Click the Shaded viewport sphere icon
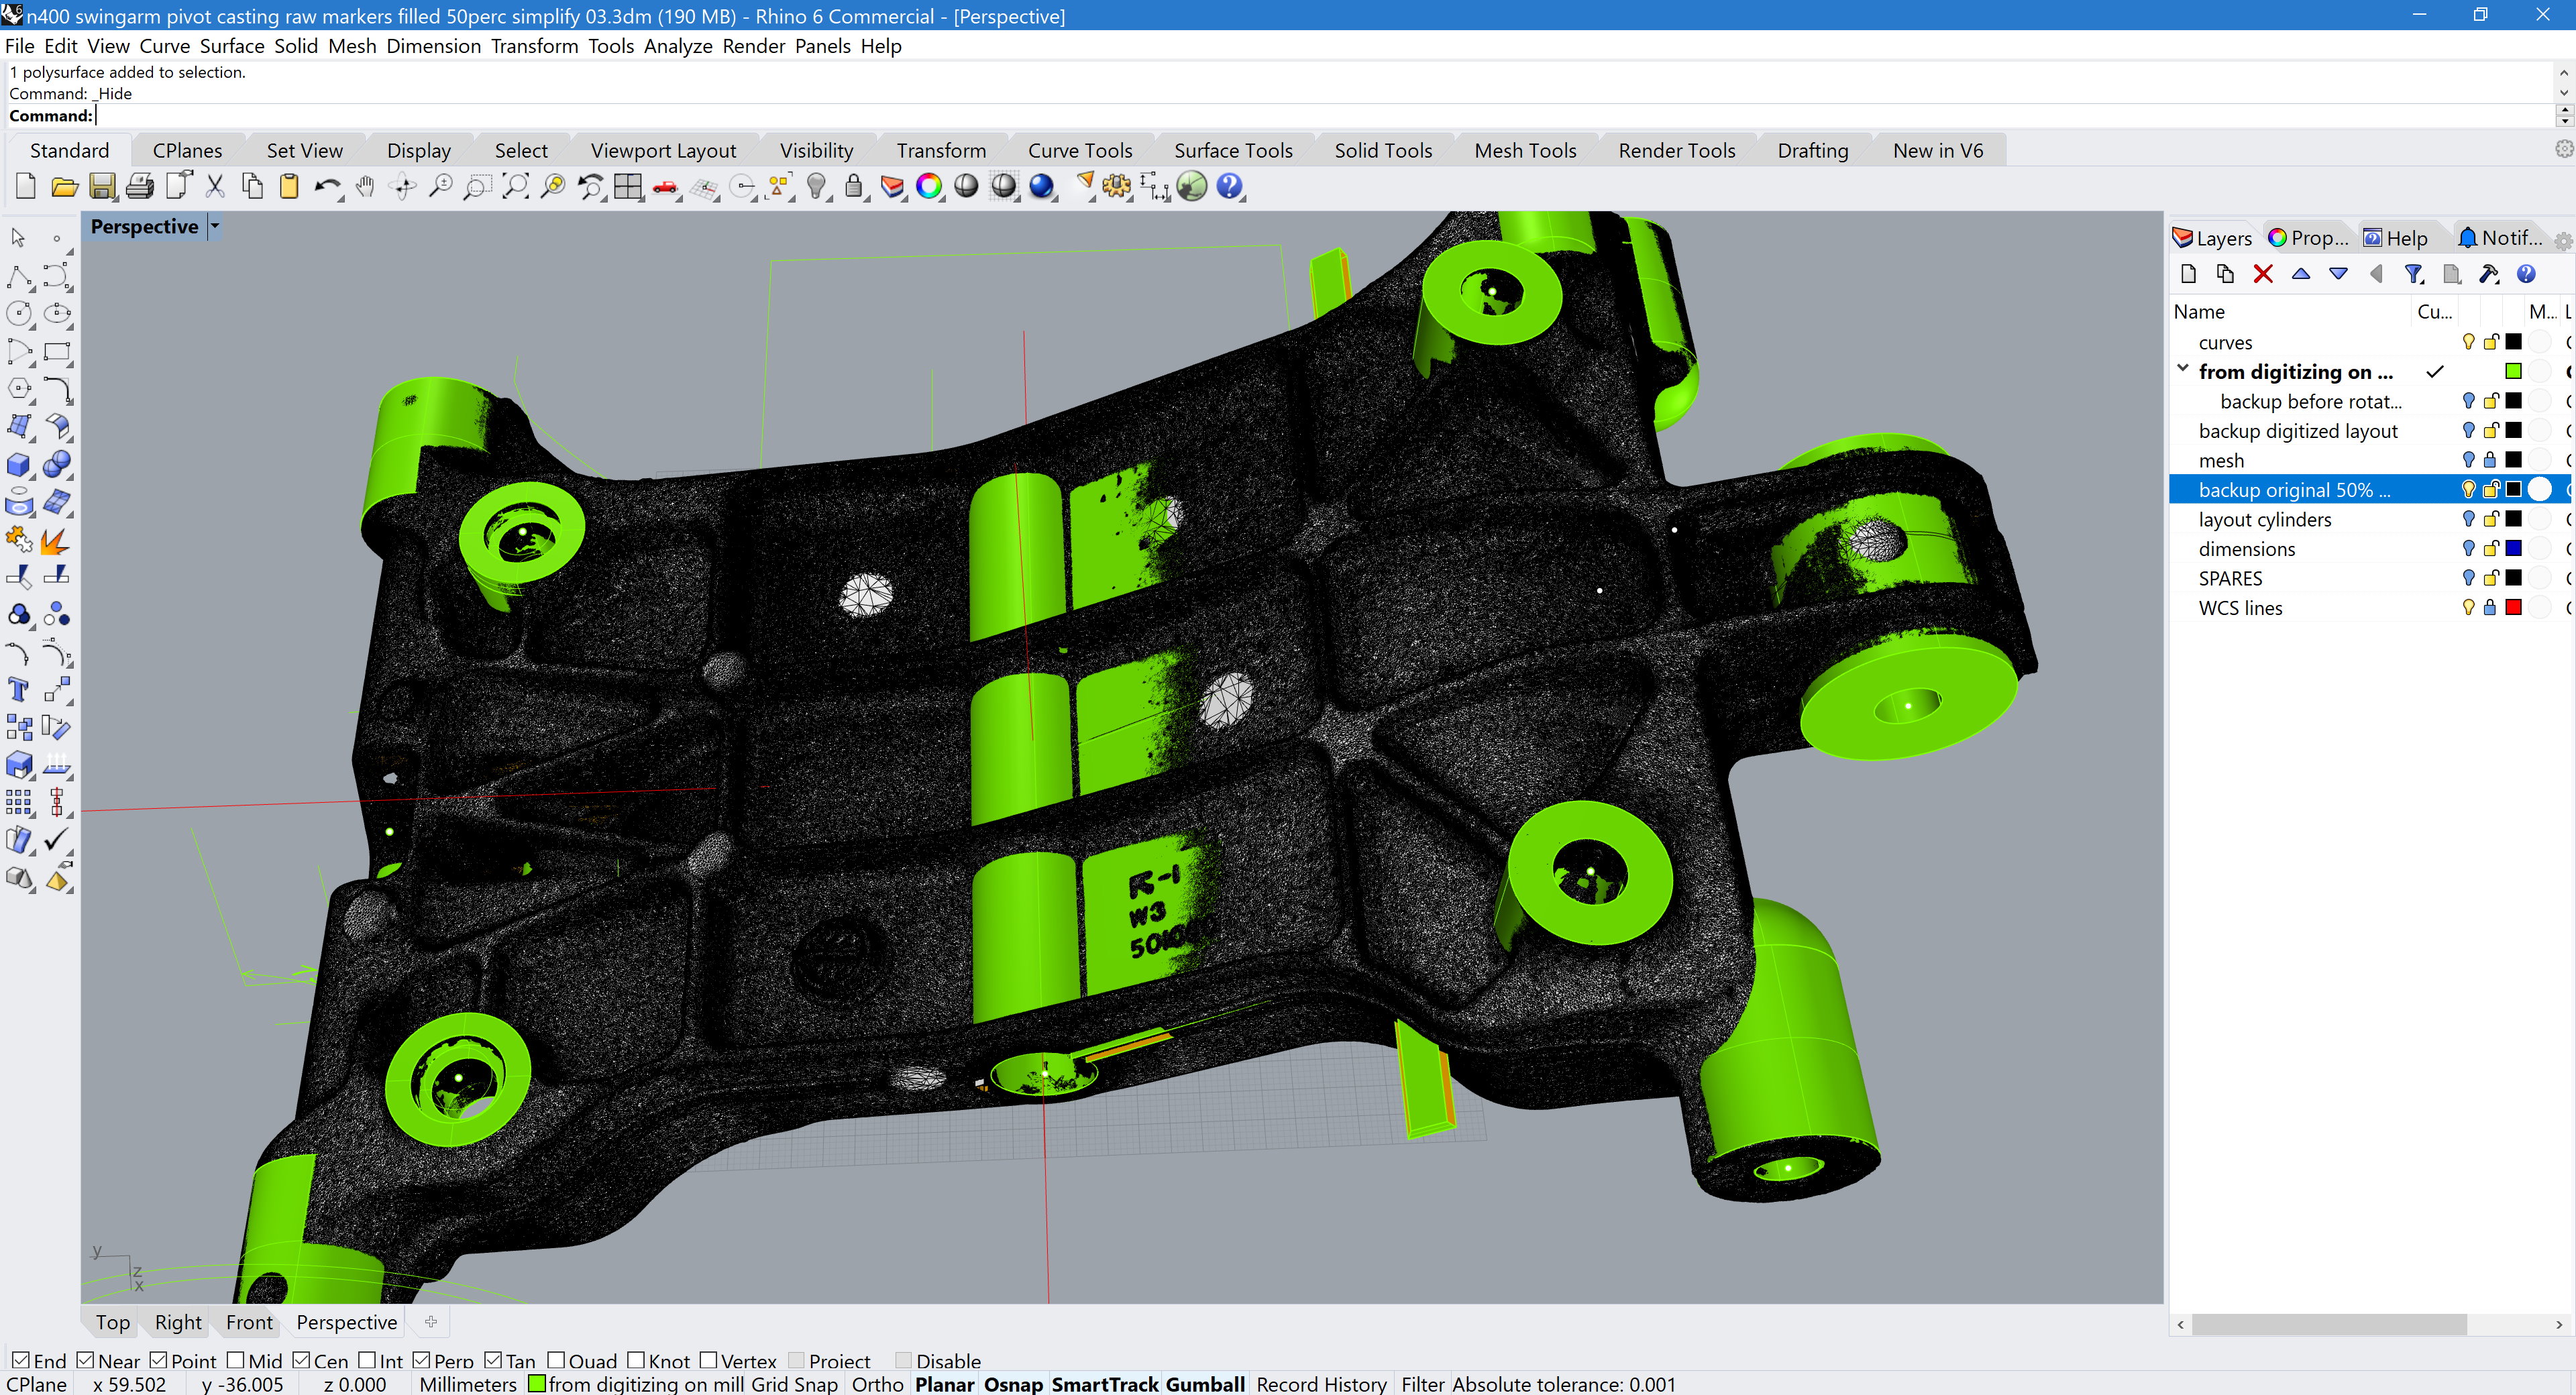Image resolution: width=2576 pixels, height=1395 pixels. pos(967,186)
